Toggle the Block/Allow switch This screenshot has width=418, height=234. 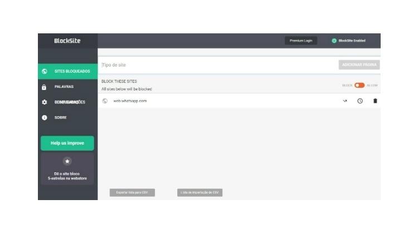point(359,86)
